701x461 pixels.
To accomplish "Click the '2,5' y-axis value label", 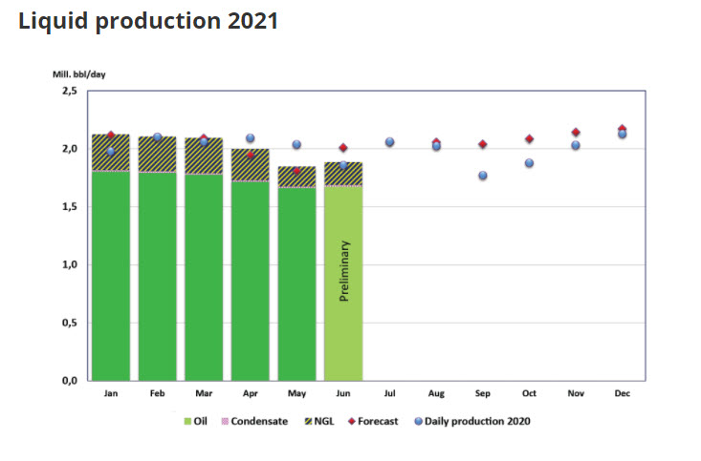I will click(69, 91).
